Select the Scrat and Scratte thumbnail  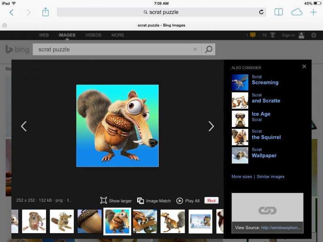pyautogui.click(x=240, y=100)
